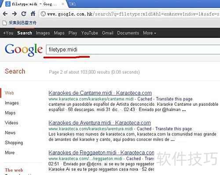Open YouTube from the top navigation bar
220x175 pixels.
pos(90,33)
